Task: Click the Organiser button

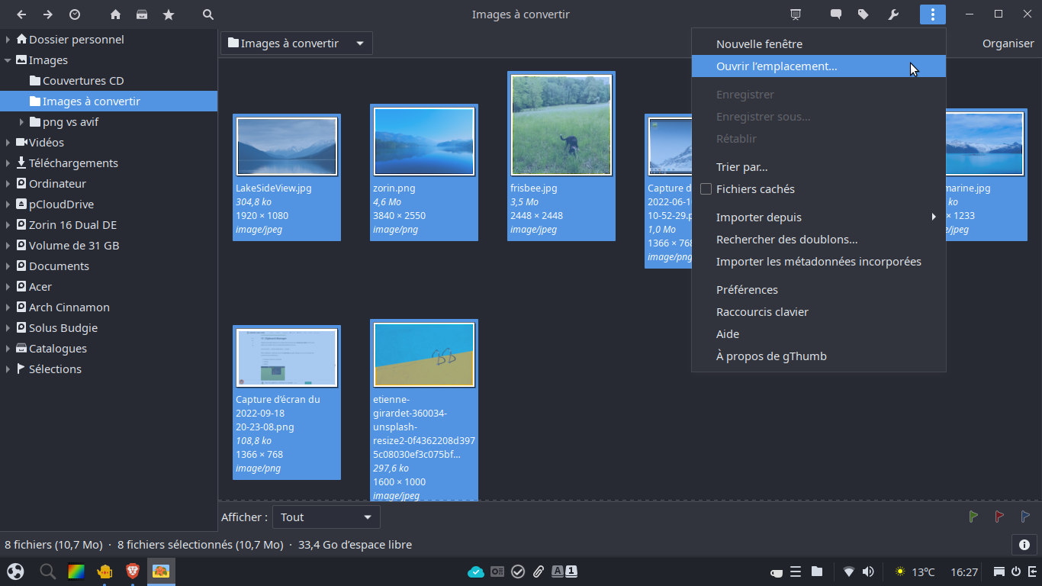Action: tap(1008, 43)
